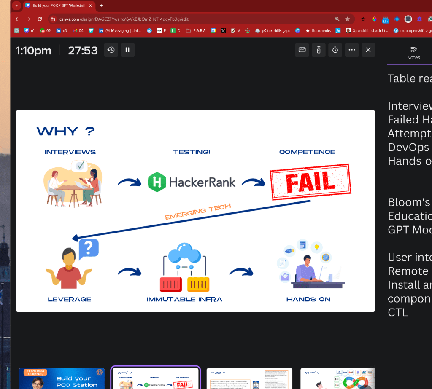Open the white circle password-dots extension
The width and height of the screenshot is (432, 389).
(408, 19)
